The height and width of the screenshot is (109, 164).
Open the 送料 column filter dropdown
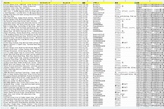163,3
